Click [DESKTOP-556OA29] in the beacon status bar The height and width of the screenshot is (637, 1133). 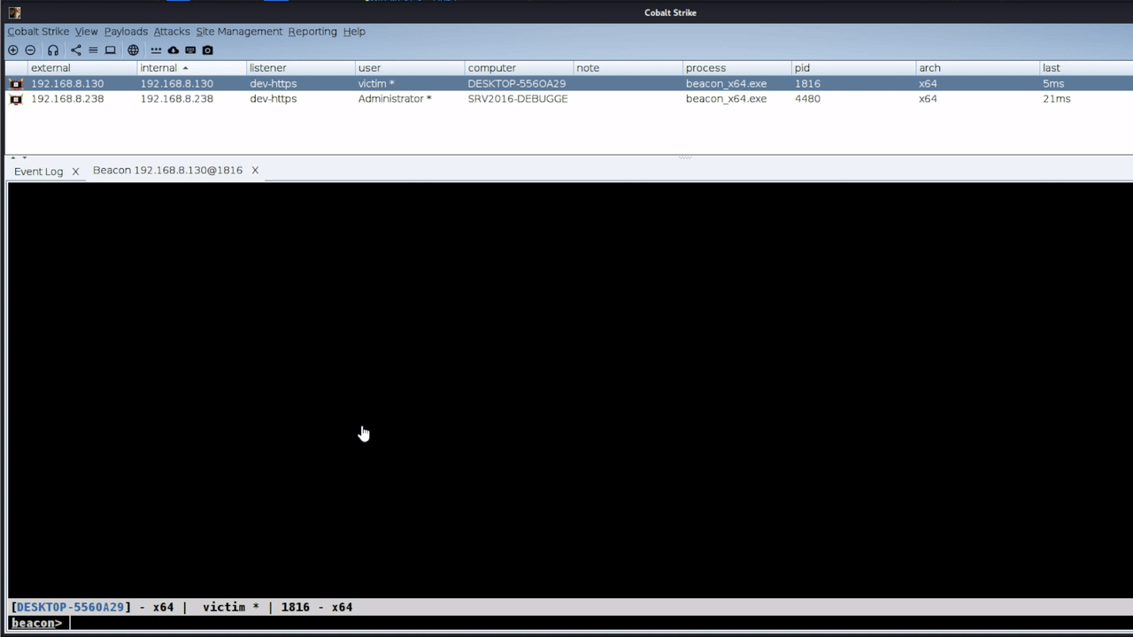point(71,607)
